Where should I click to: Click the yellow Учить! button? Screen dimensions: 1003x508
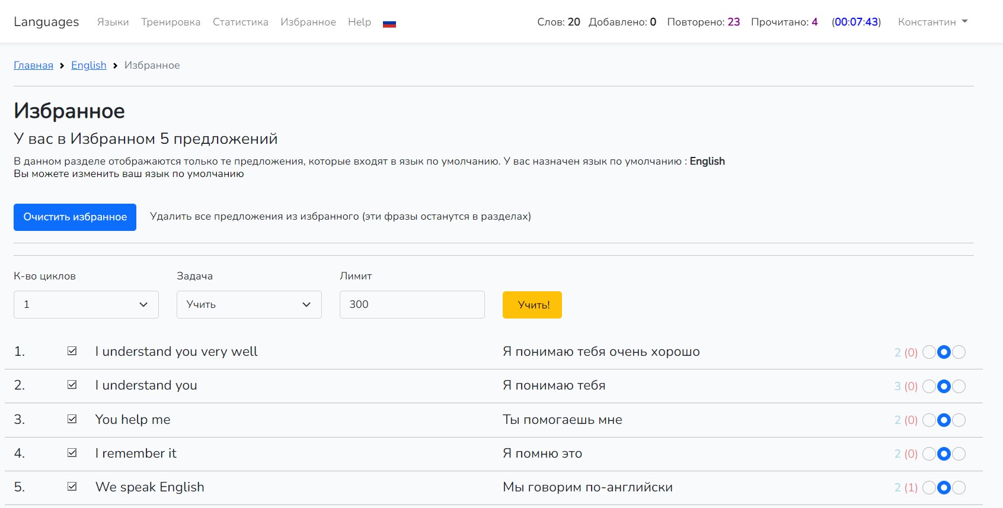[532, 305]
